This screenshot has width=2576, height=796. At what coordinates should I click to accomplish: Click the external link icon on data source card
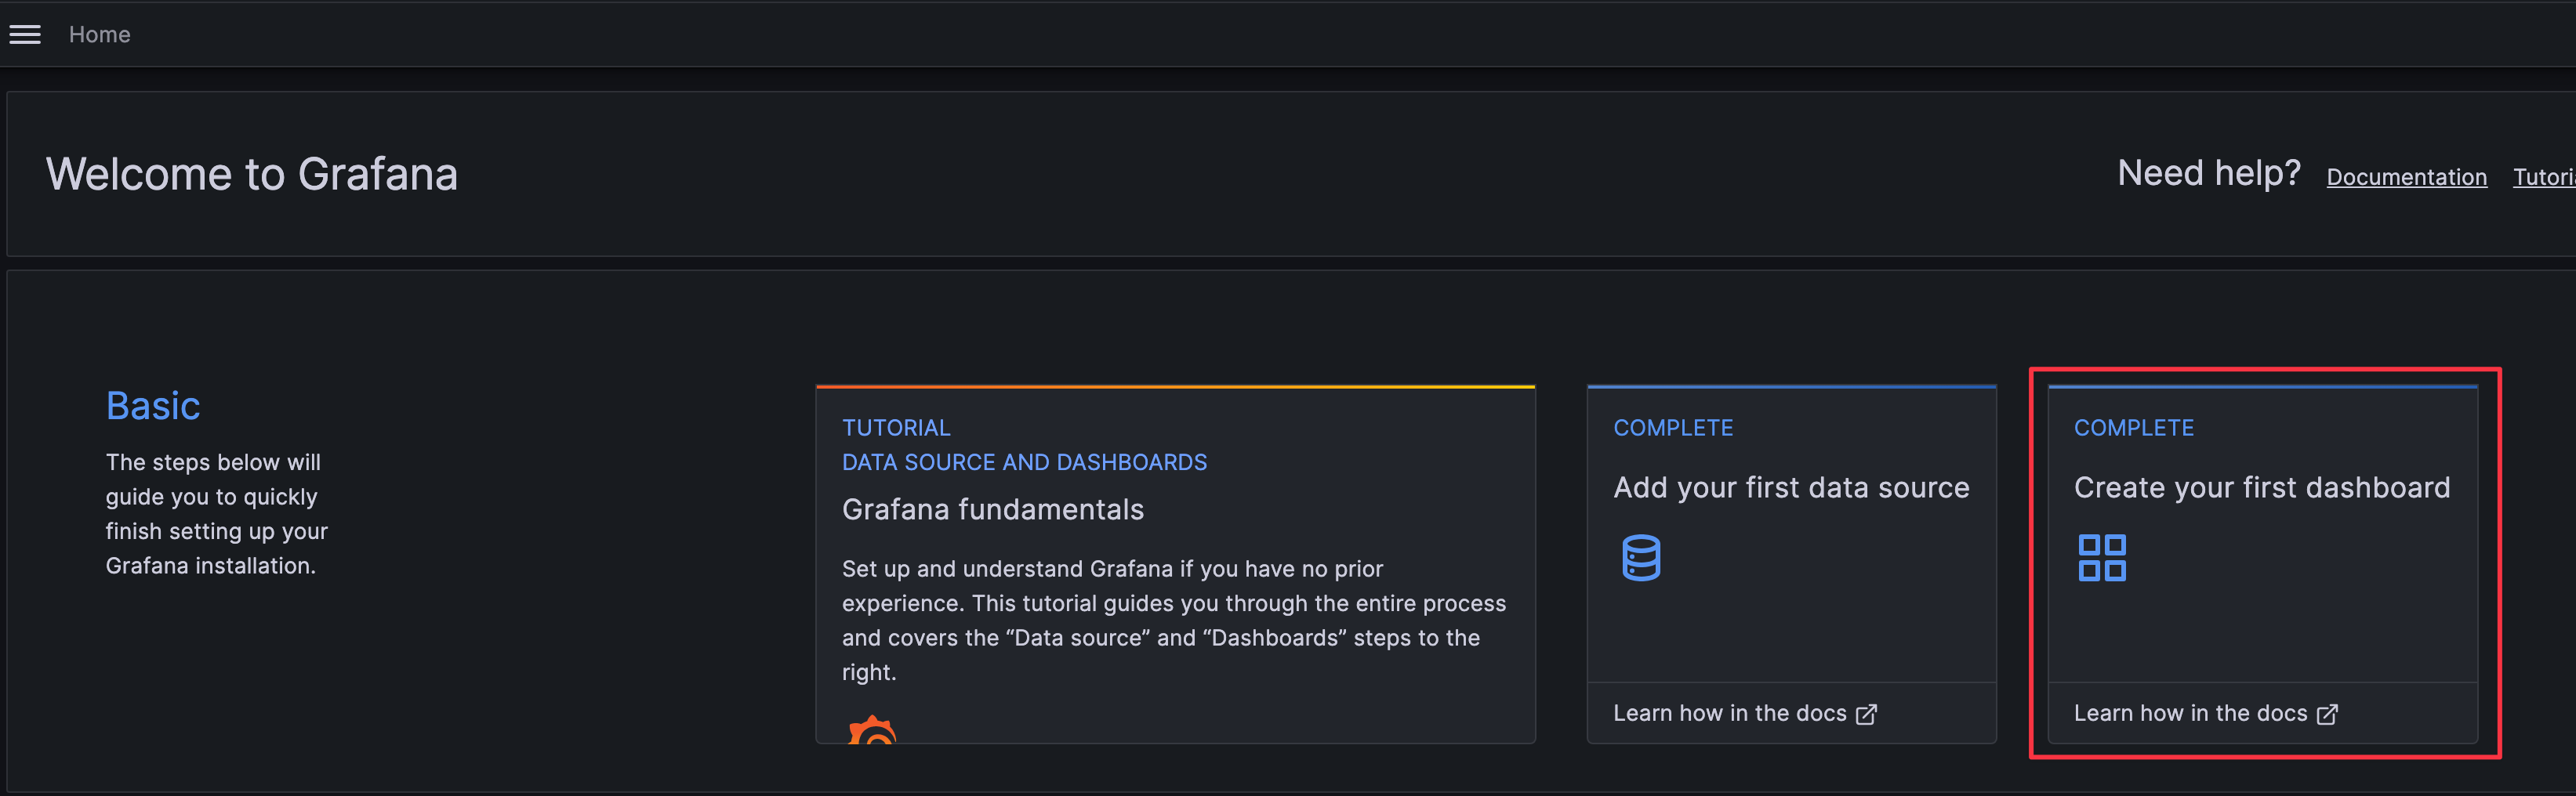(x=1866, y=714)
